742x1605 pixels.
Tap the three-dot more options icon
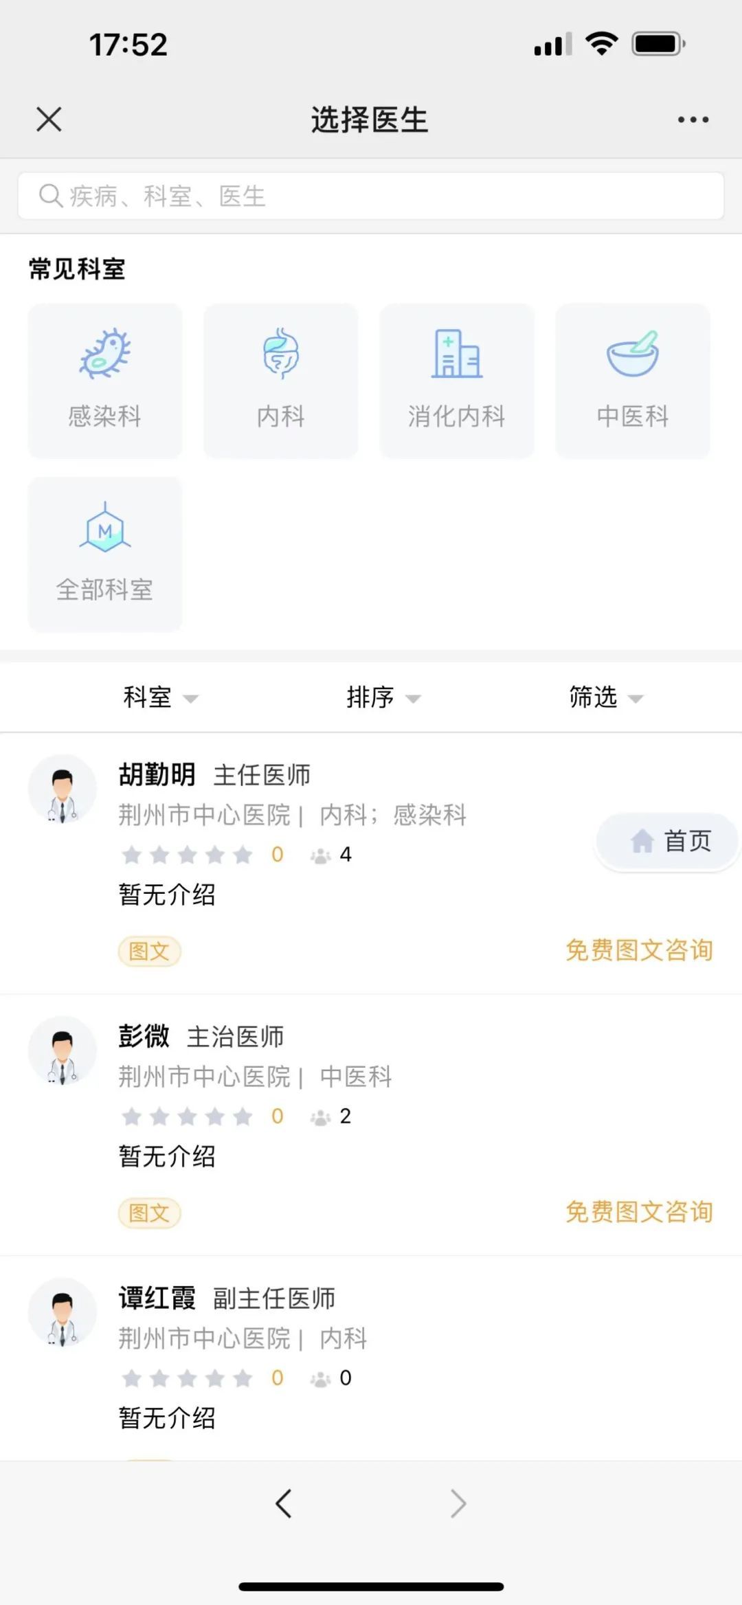[693, 120]
